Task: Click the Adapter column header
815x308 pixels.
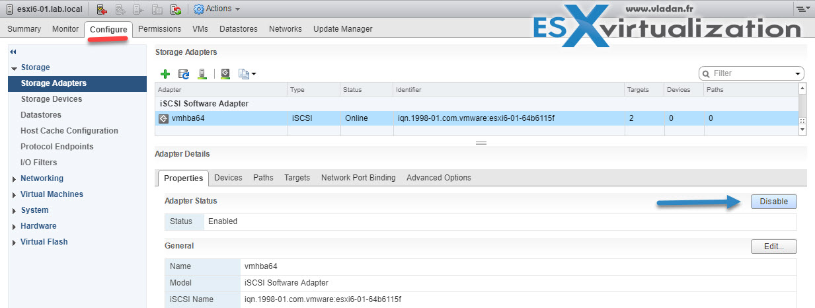Action: (221, 89)
